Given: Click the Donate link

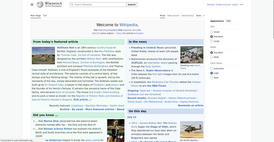Looking at the screenshot, I should (x=211, y=4).
